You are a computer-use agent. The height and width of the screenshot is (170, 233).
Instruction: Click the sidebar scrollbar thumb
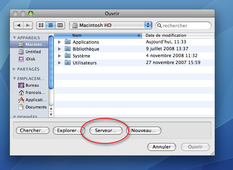pyautogui.click(x=51, y=62)
